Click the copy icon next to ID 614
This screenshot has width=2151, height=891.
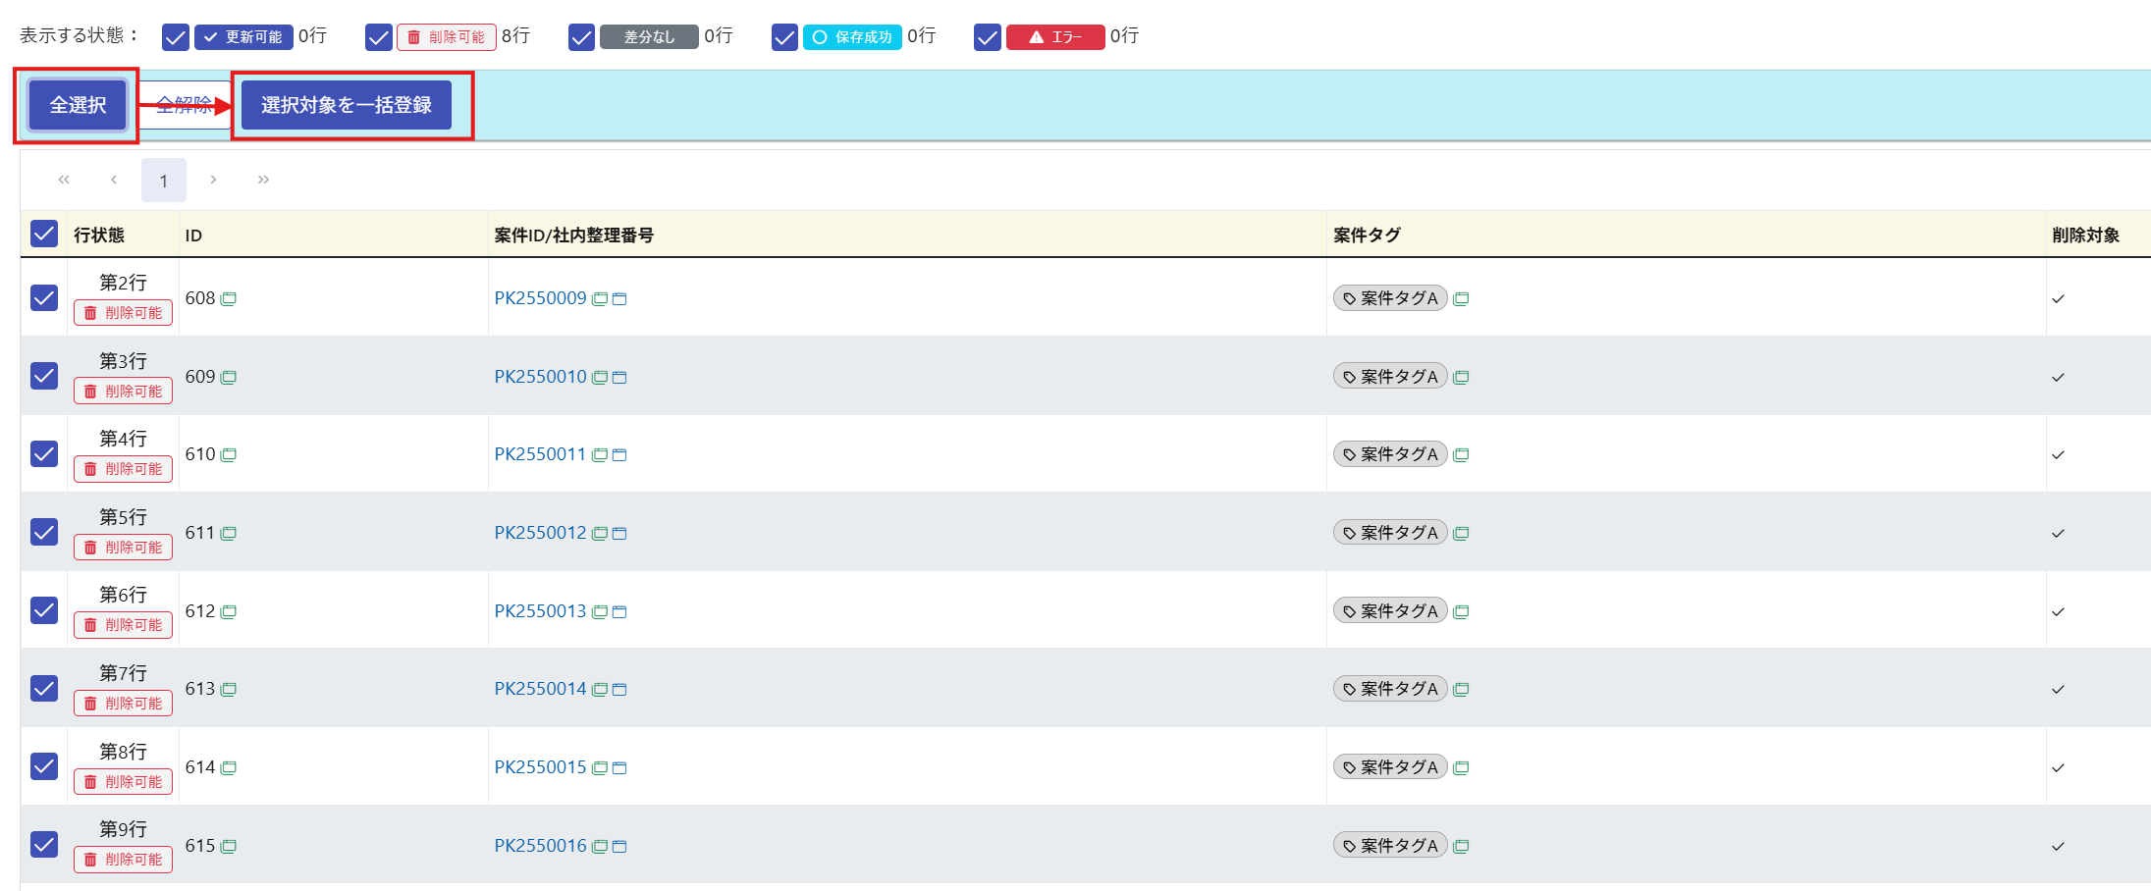(x=229, y=768)
